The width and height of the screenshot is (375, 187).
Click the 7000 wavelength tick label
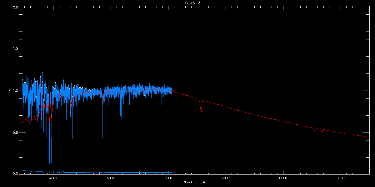pyautogui.click(x=226, y=178)
